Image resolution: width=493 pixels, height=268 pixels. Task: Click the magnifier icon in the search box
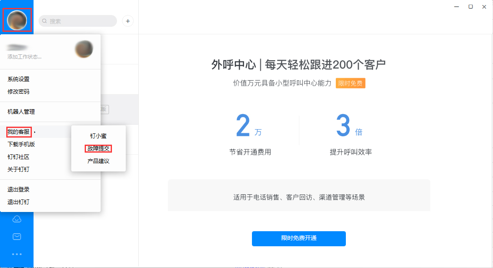point(44,21)
